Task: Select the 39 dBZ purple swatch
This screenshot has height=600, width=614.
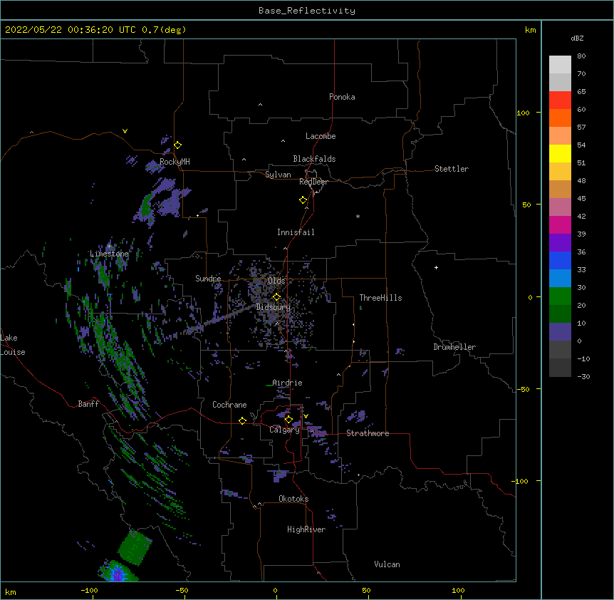Action: pos(560,243)
